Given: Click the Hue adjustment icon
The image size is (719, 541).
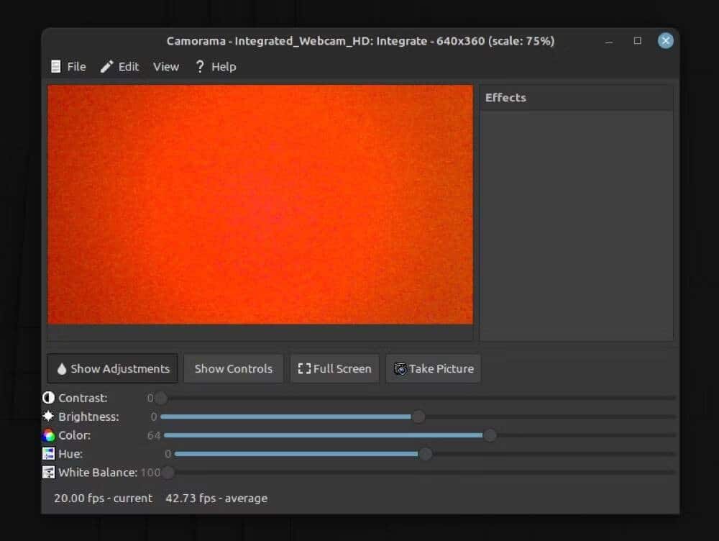Looking at the screenshot, I should [x=49, y=454].
